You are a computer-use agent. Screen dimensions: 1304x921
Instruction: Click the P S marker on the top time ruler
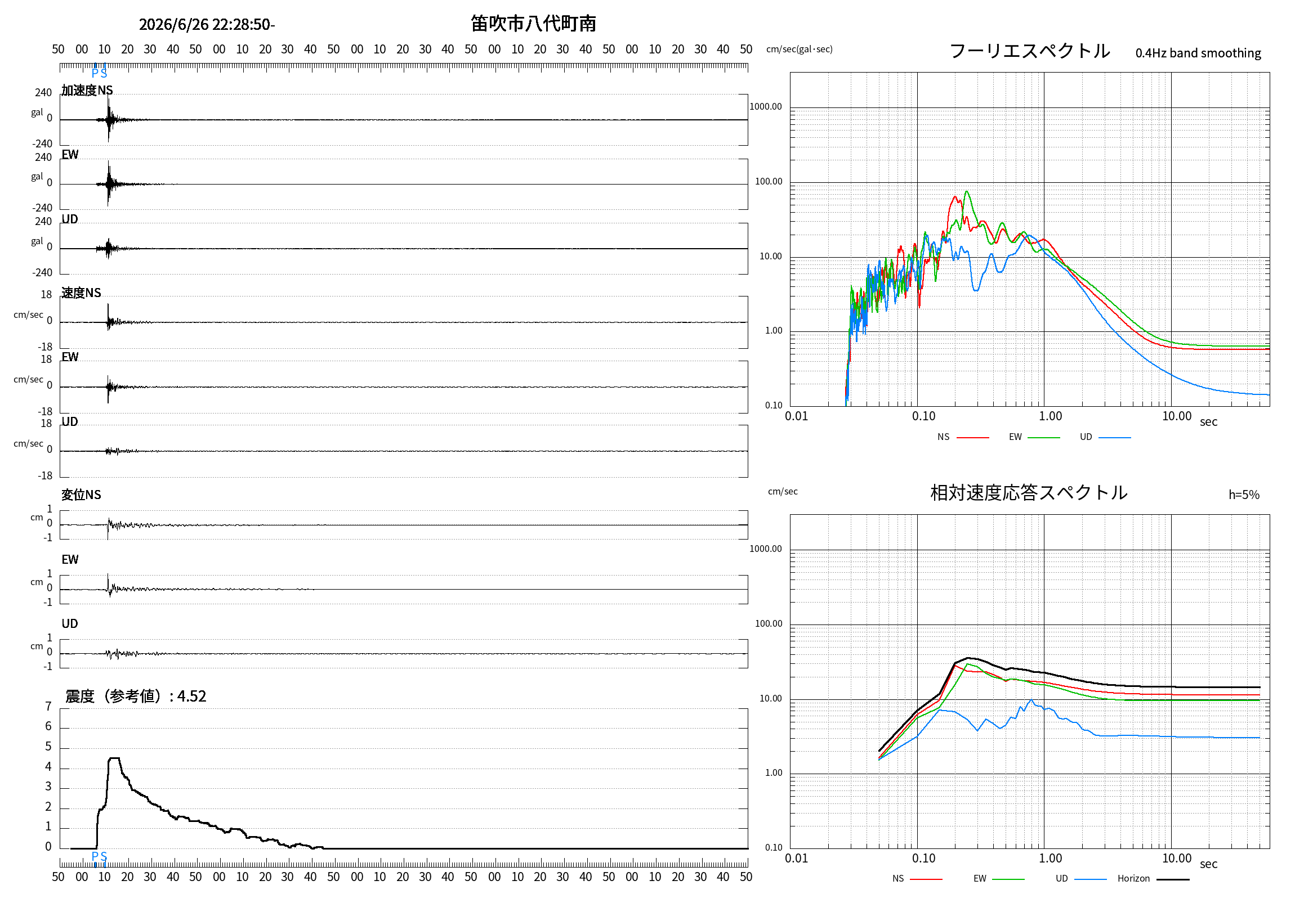click(x=99, y=73)
